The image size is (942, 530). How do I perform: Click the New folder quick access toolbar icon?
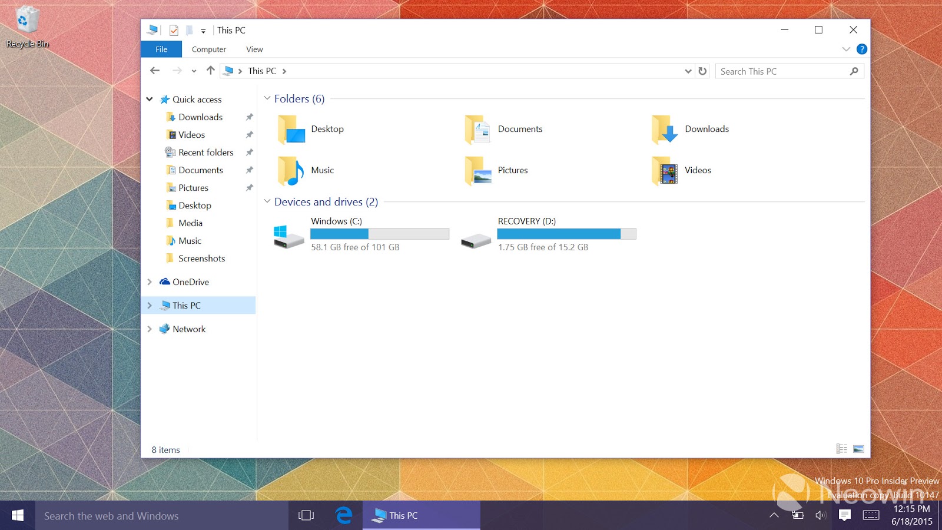(189, 31)
